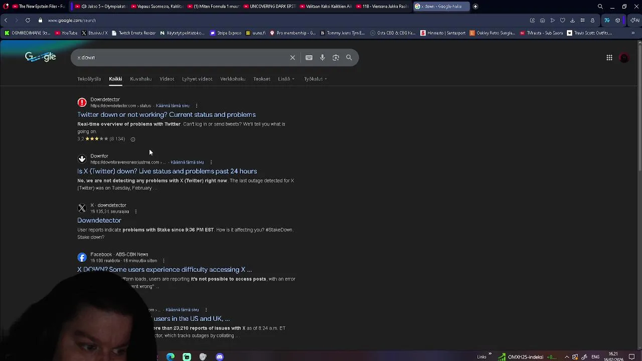Open browser tab search magnifier
This screenshot has width=642, height=361.
[600, 7]
